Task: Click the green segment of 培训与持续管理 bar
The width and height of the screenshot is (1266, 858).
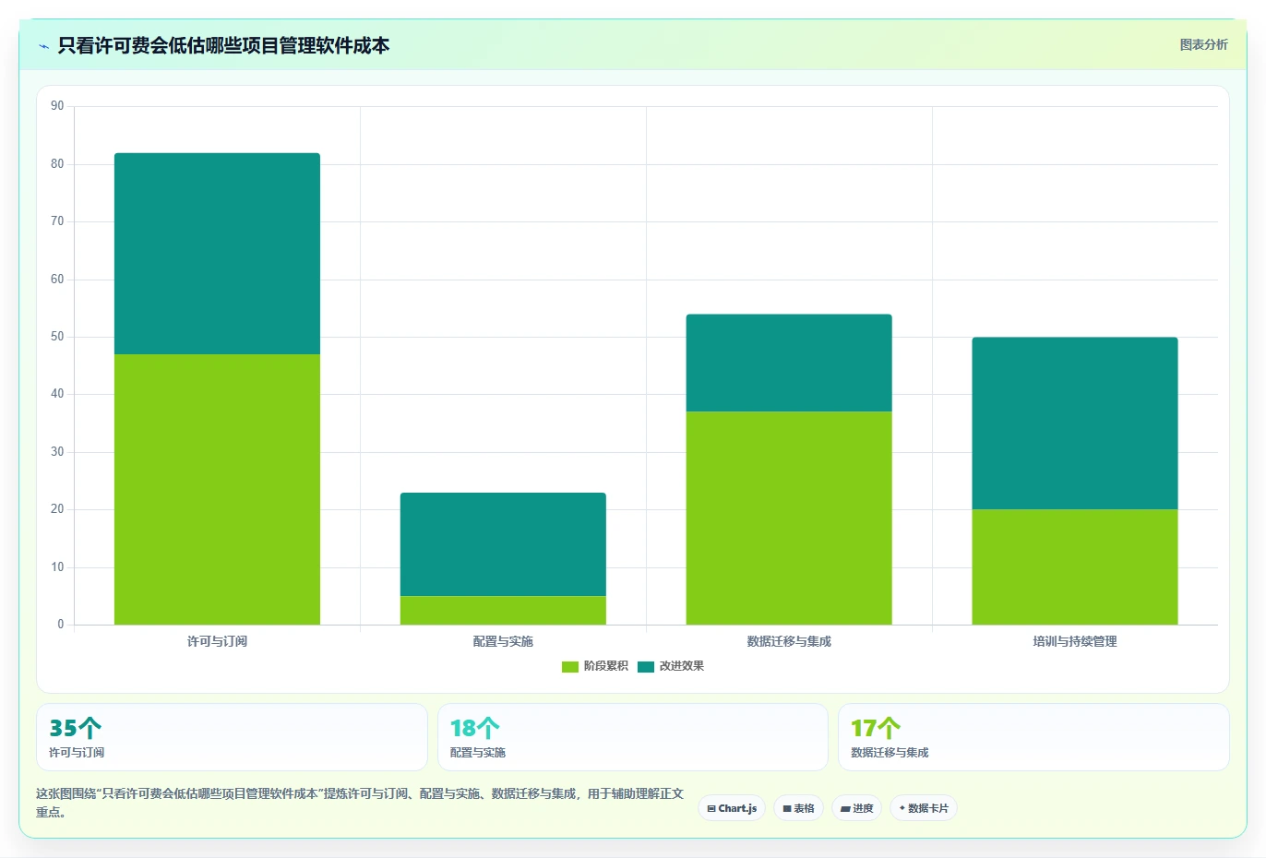Action: click(x=1075, y=567)
